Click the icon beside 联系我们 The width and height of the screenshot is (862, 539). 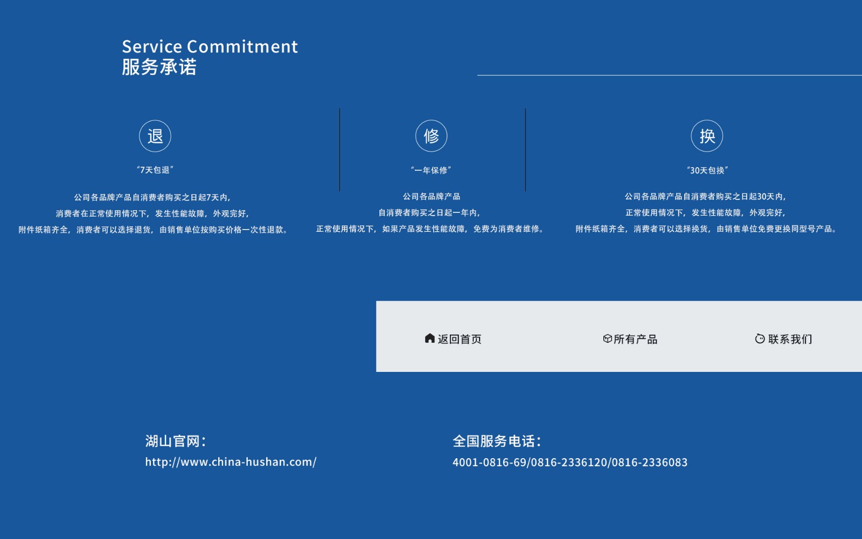click(x=760, y=338)
